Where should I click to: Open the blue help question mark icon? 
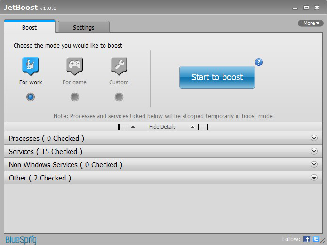point(259,62)
